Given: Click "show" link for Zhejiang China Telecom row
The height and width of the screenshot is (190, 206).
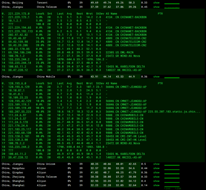Looking at the screenshot, I should (156, 177).
